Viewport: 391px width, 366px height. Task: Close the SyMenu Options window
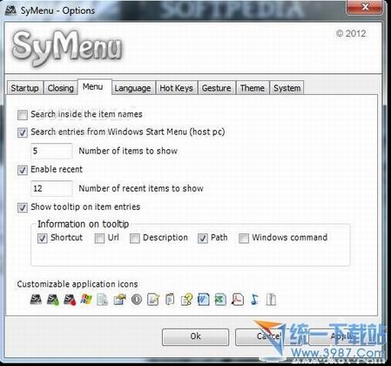(x=366, y=7)
